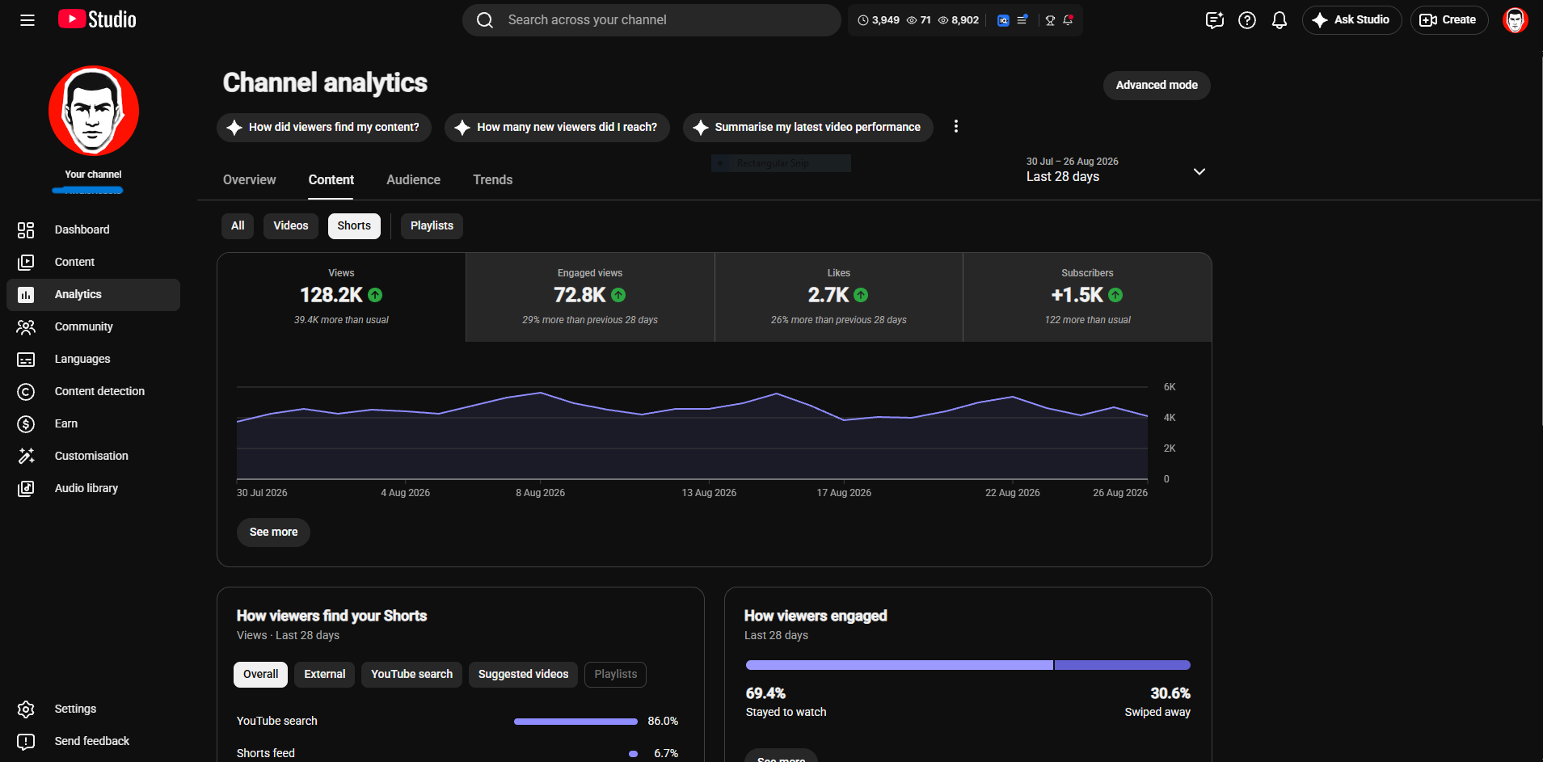The width and height of the screenshot is (1543, 762).
Task: Click the notifications bell icon
Action: click(x=1279, y=20)
